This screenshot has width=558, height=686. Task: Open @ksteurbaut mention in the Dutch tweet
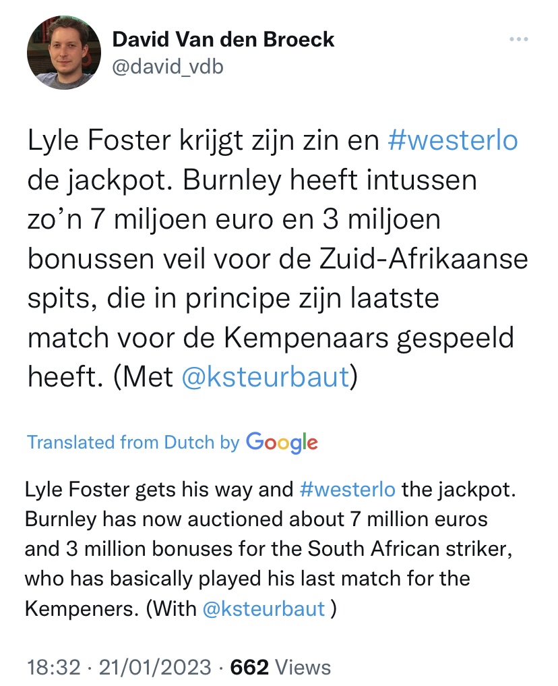tap(266, 377)
